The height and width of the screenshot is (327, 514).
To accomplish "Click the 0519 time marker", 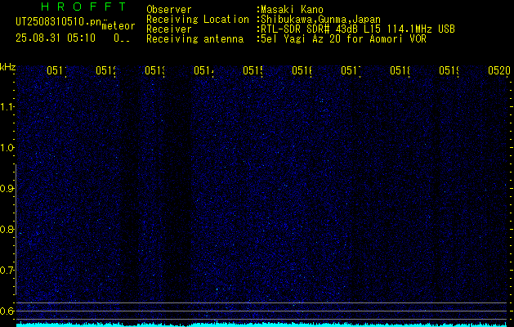I will [449, 70].
